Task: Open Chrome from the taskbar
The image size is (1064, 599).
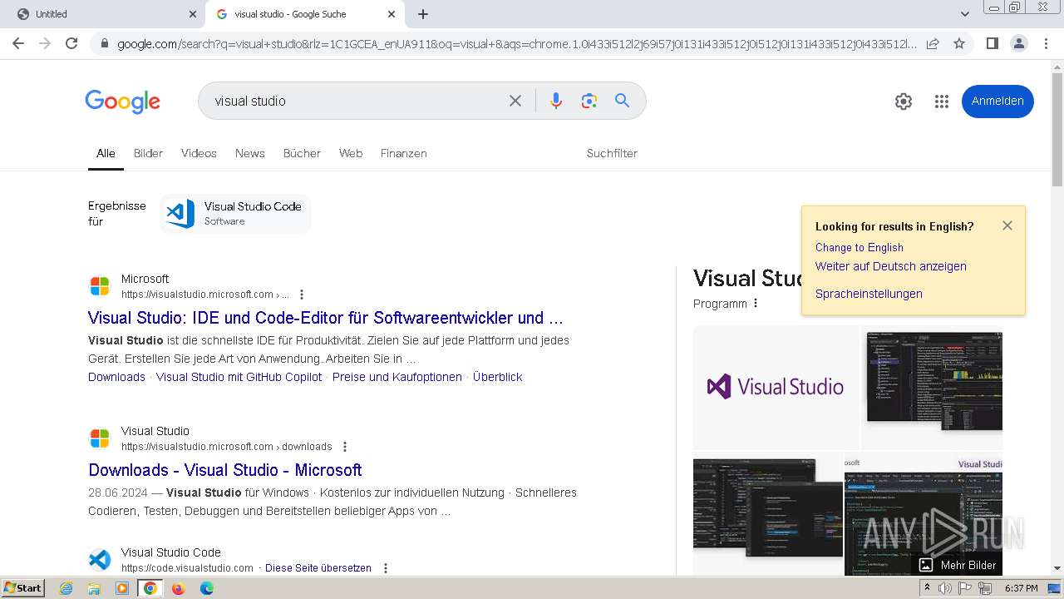Action: (150, 588)
